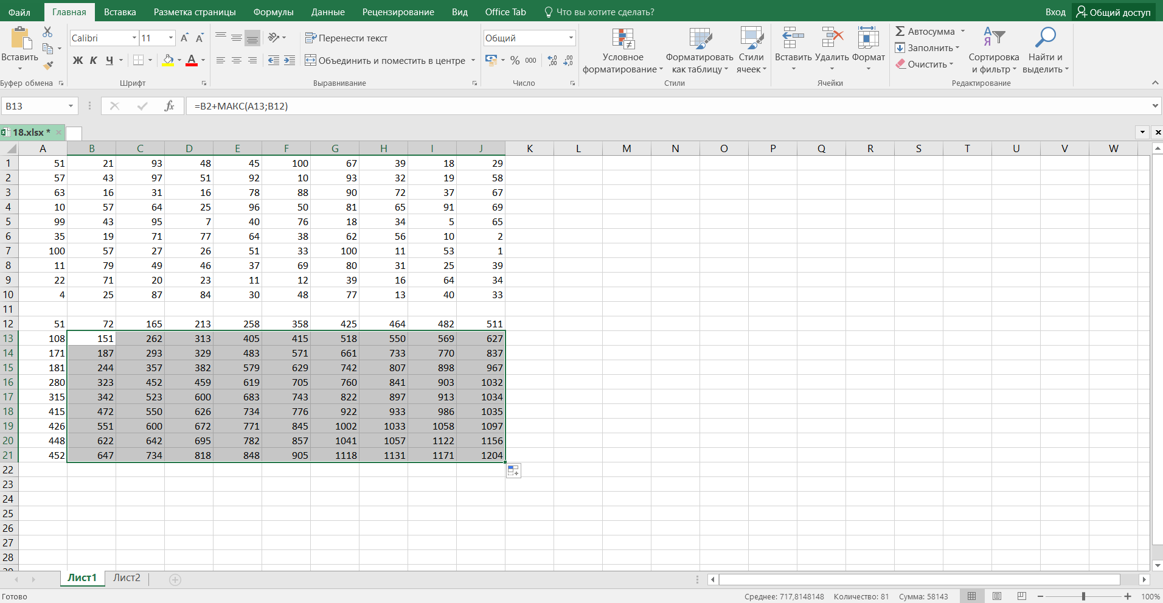
Task: Select cell J21 containing 1204
Action: click(481, 455)
